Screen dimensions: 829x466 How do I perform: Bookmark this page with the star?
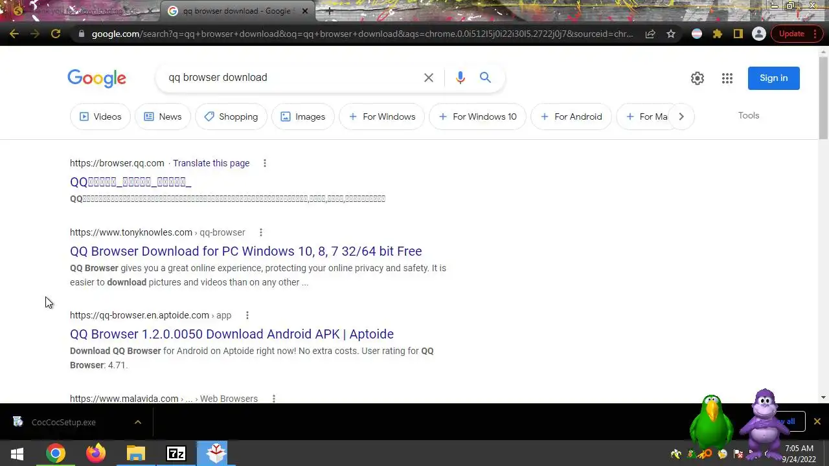[x=671, y=34]
